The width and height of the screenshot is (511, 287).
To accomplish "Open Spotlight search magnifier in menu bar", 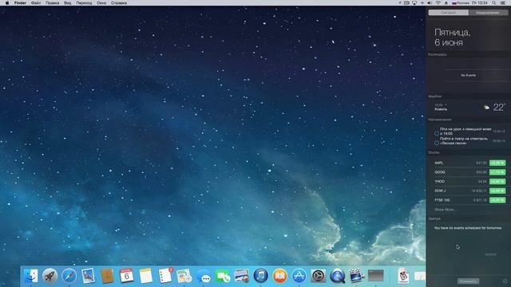I will coord(494,3).
